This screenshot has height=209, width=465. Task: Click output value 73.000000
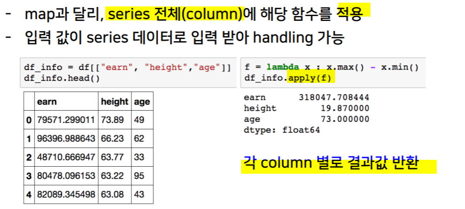pos(345,119)
